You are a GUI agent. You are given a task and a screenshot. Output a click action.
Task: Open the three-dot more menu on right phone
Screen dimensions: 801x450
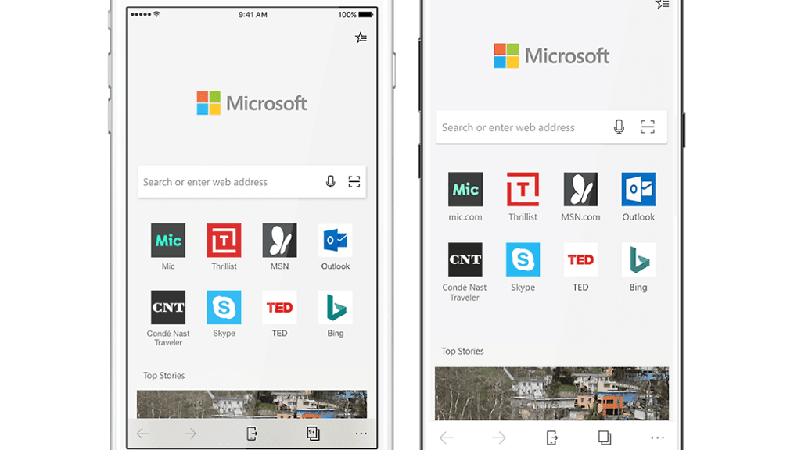click(x=657, y=437)
